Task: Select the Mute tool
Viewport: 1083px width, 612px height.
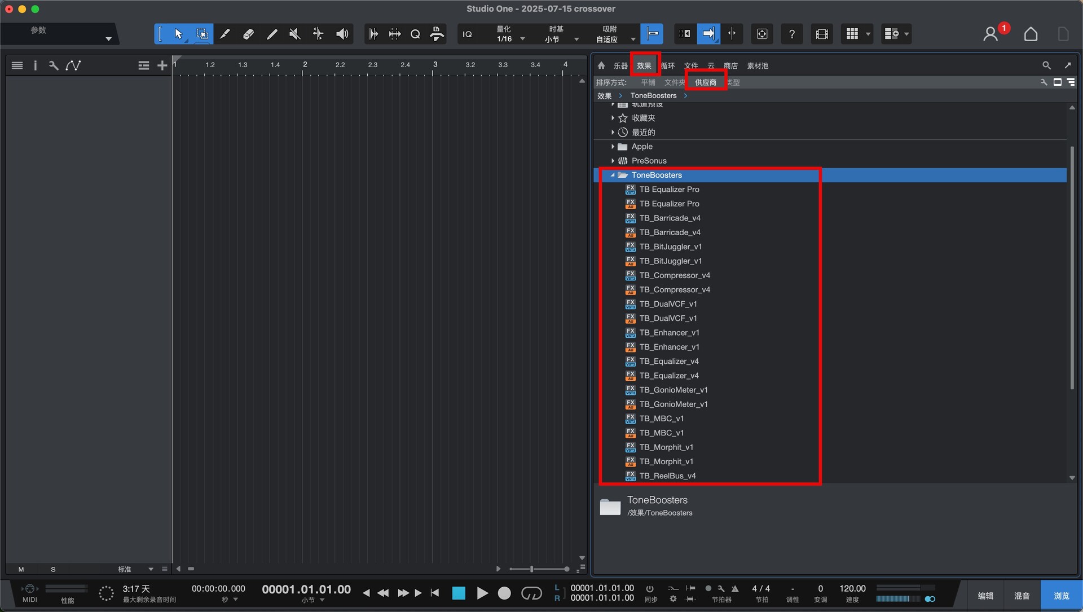Action: 294,34
